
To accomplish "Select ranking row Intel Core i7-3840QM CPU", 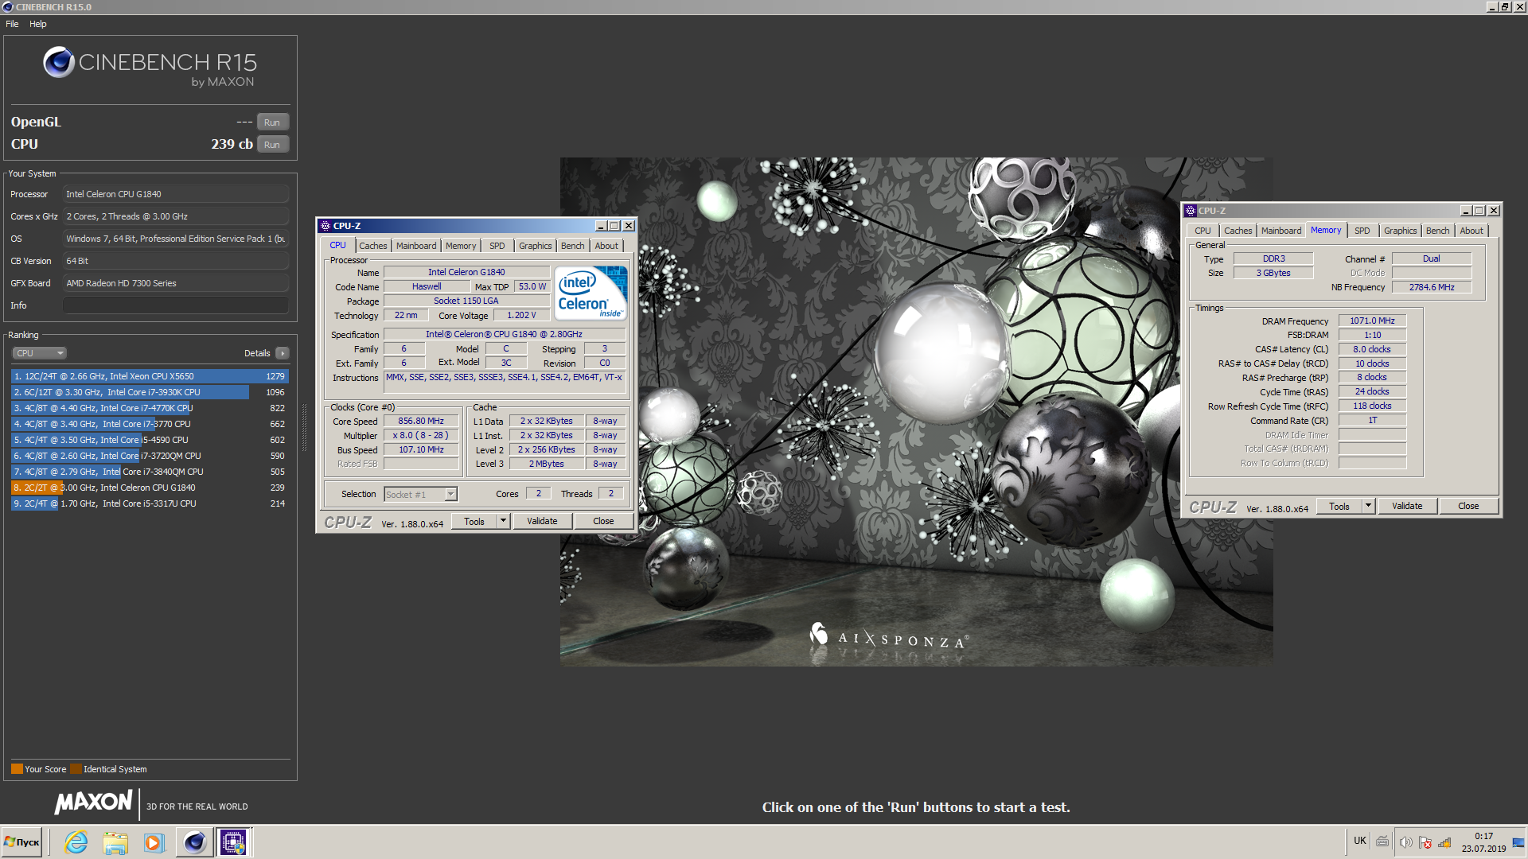I will tap(150, 472).
